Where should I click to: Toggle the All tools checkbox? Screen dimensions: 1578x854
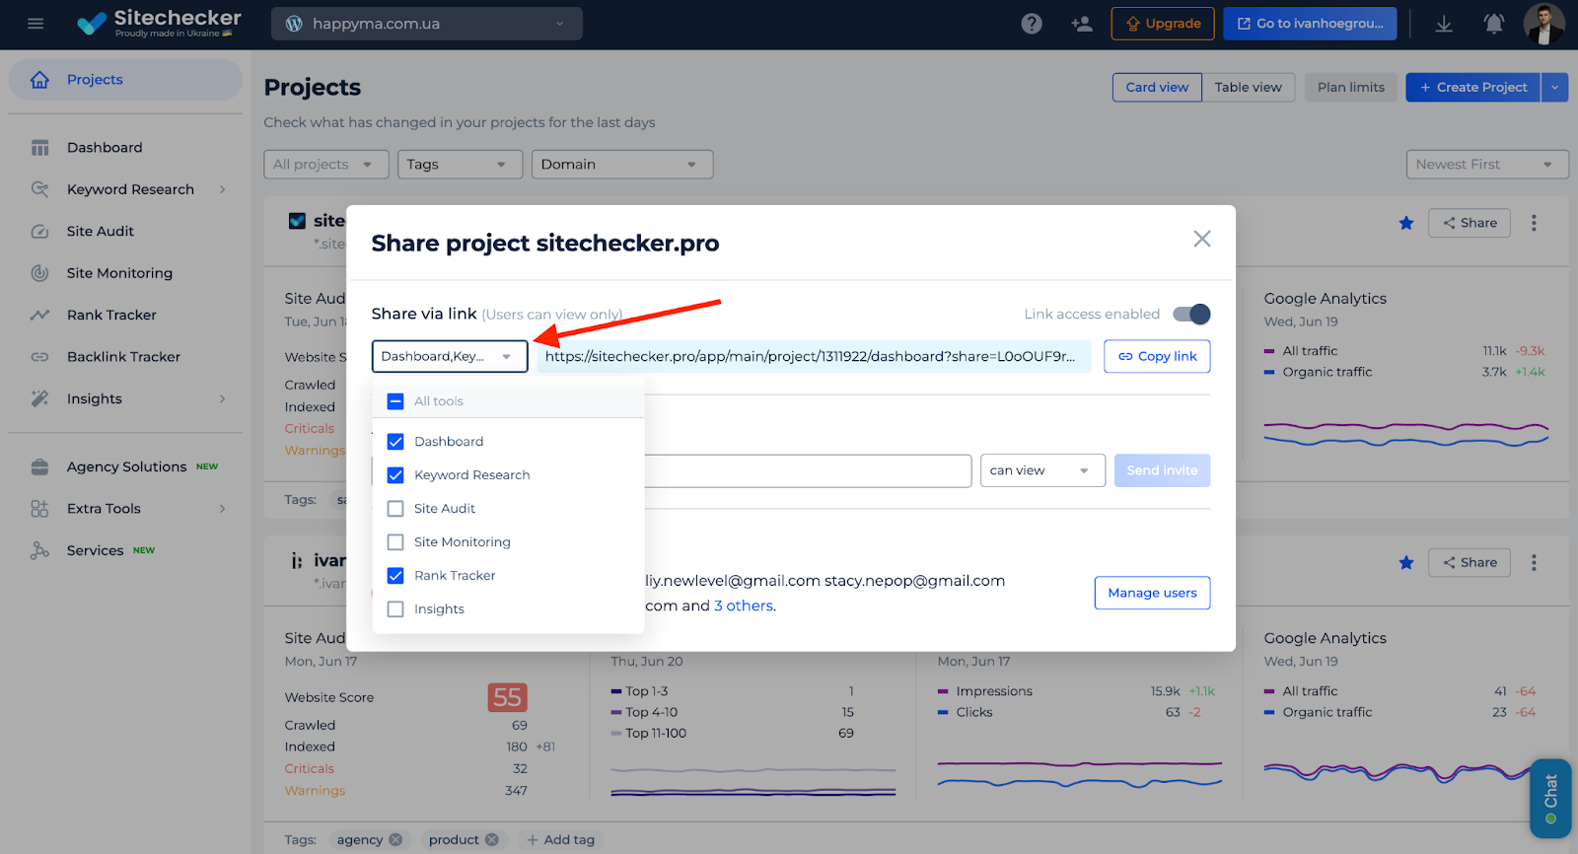[395, 401]
